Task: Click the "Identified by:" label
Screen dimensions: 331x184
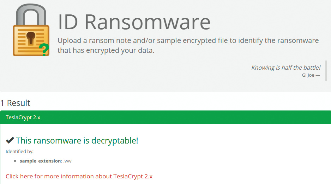Action: pos(19,152)
